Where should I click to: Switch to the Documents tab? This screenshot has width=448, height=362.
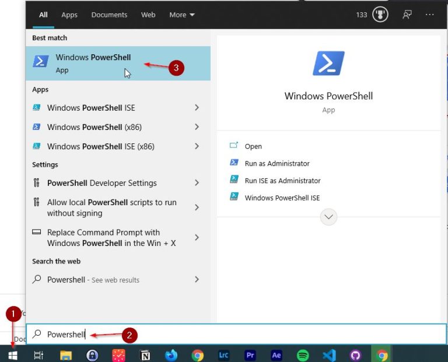109,15
